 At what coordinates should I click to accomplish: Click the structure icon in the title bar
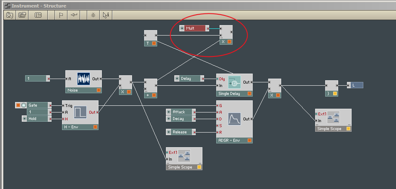7,6
